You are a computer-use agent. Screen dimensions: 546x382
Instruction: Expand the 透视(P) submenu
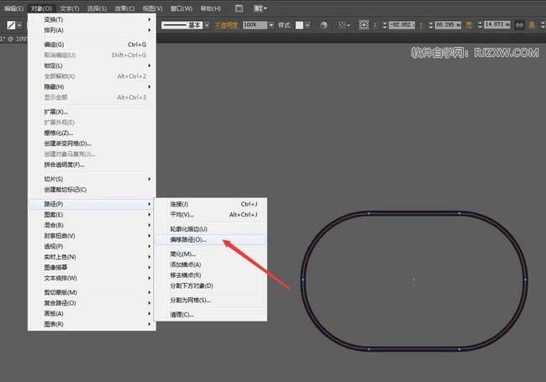pyautogui.click(x=92, y=246)
